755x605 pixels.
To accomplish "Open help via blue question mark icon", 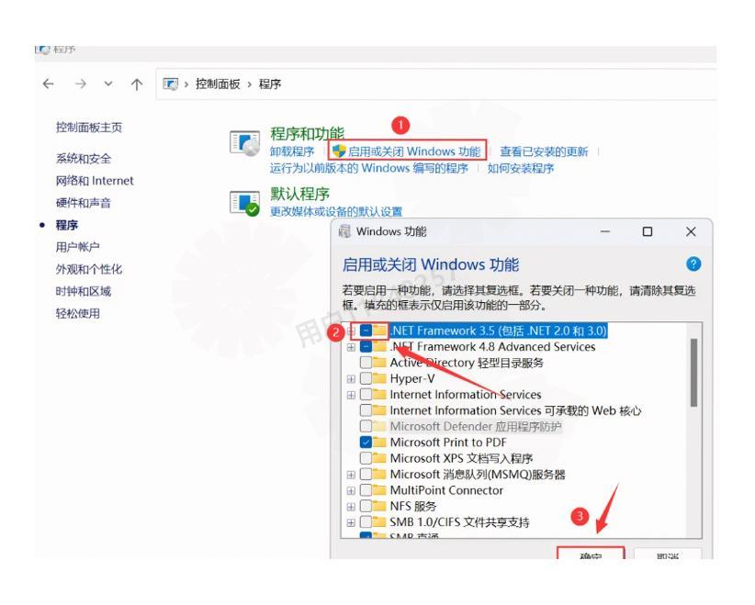I will click(x=693, y=264).
